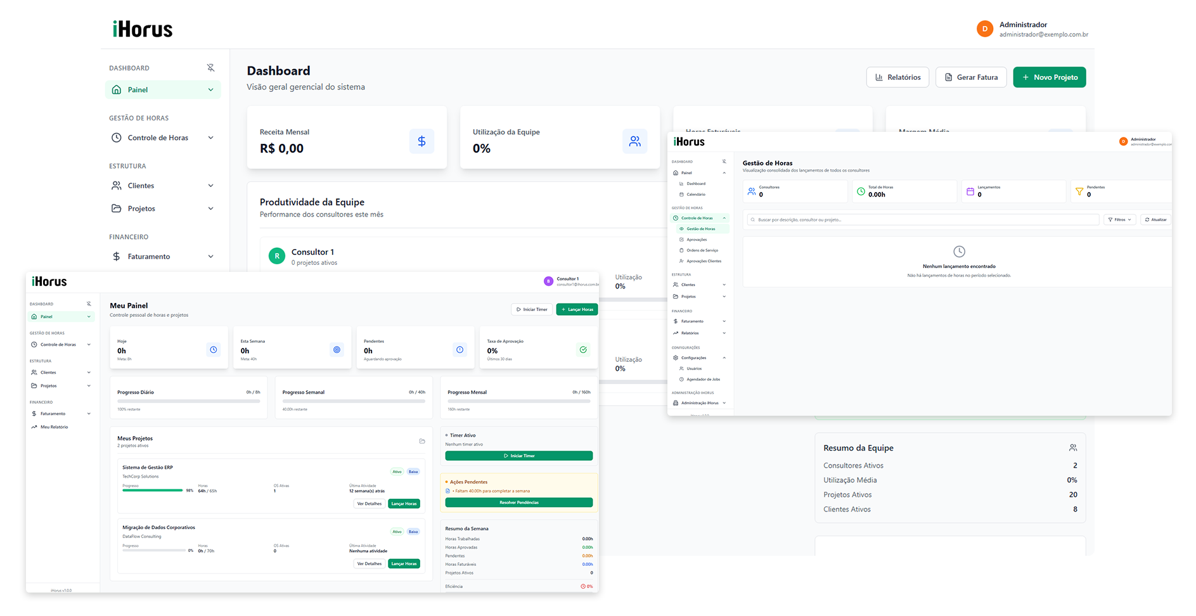Click the document icon under Ações Pendentes
The width and height of the screenshot is (1196, 616).
pyautogui.click(x=447, y=491)
